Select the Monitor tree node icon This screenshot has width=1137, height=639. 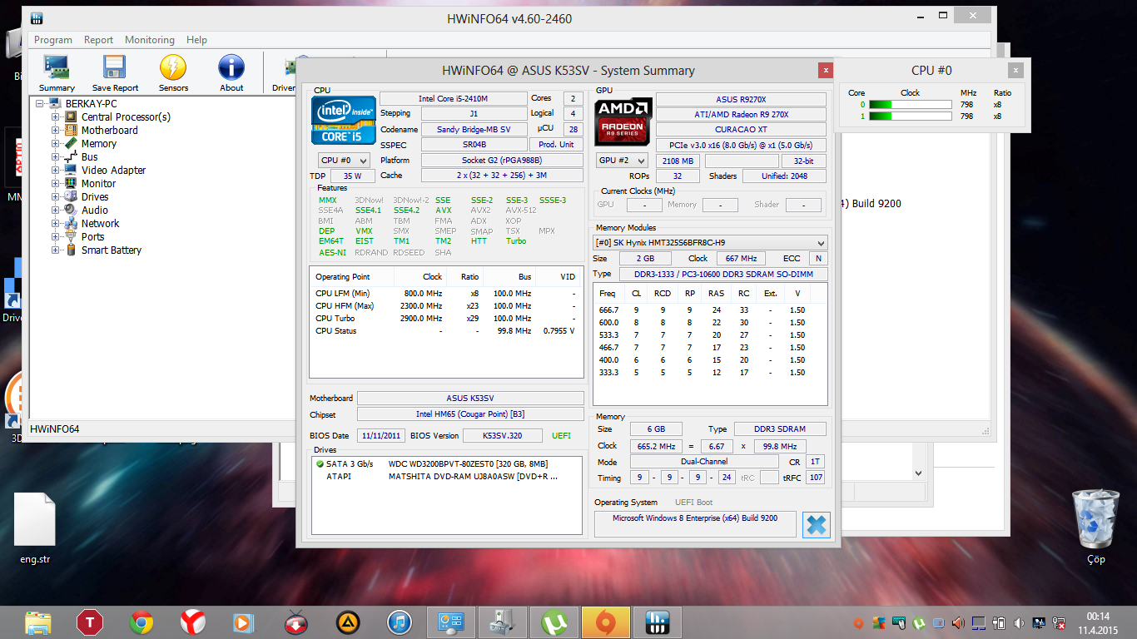click(x=70, y=183)
